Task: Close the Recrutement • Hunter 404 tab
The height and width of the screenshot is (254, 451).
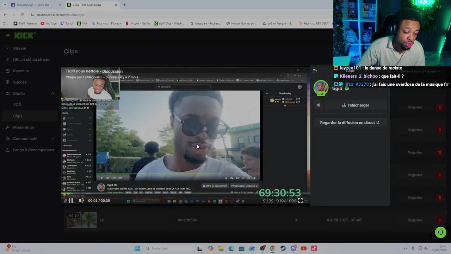Action: tap(60, 5)
